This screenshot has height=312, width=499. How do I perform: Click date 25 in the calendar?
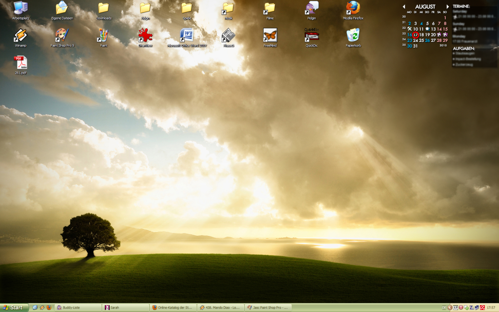422,41
